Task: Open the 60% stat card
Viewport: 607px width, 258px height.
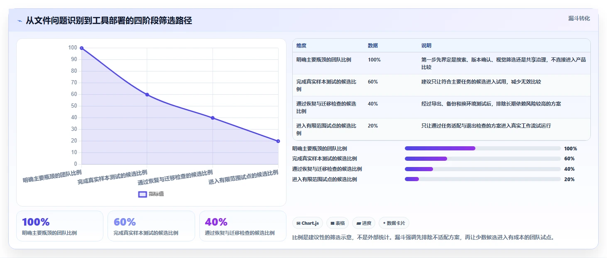Action: point(151,226)
